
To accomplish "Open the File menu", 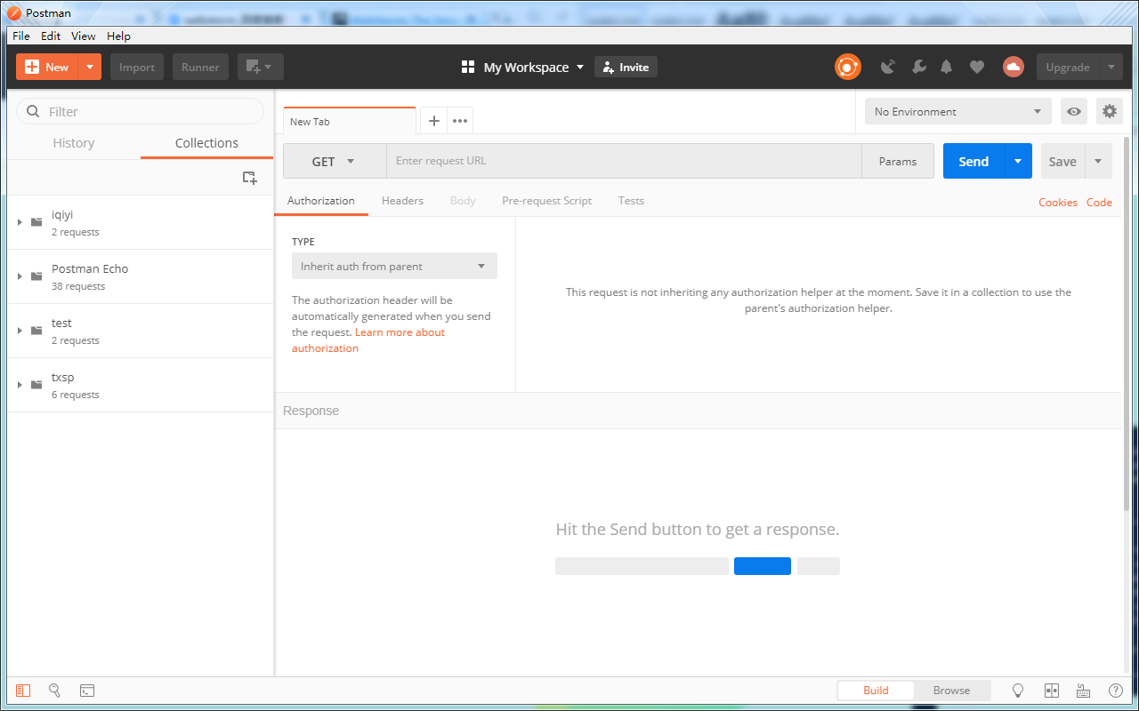I will [x=21, y=36].
